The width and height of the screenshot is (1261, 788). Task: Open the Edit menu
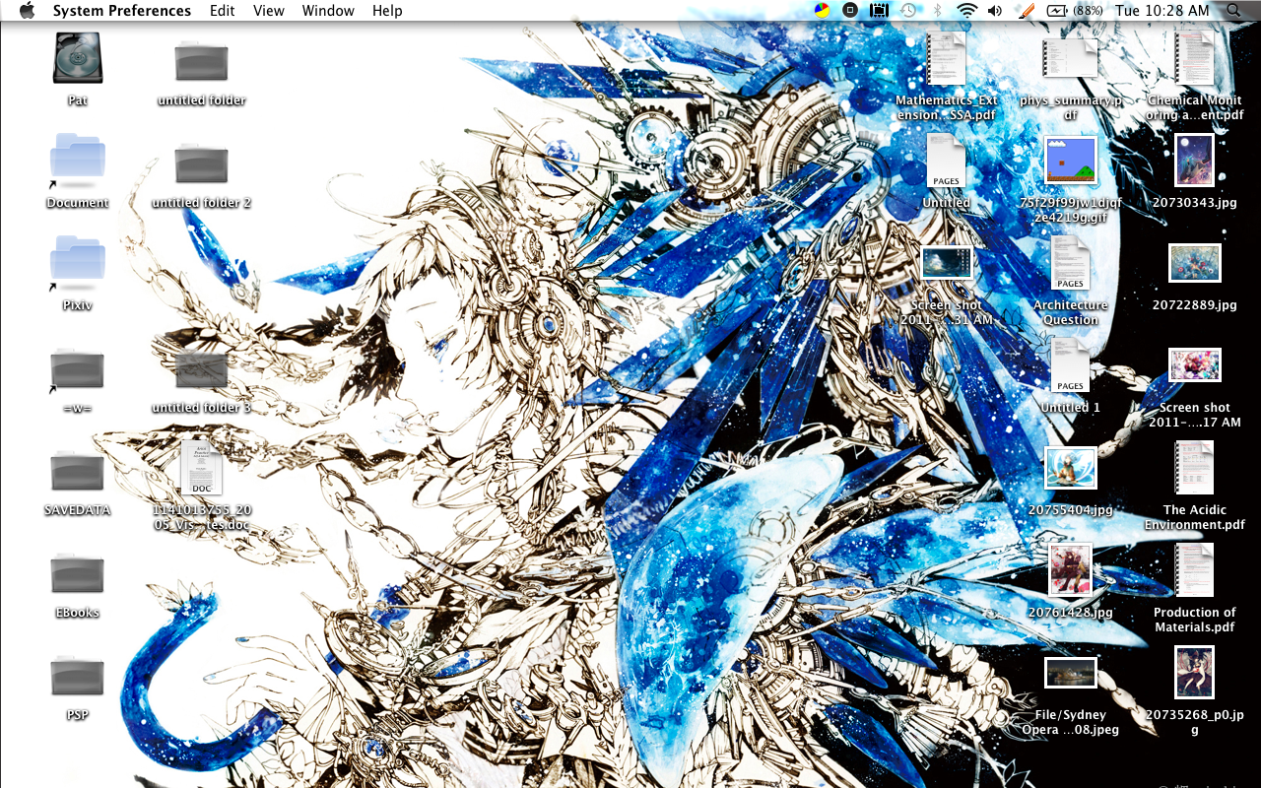click(223, 11)
